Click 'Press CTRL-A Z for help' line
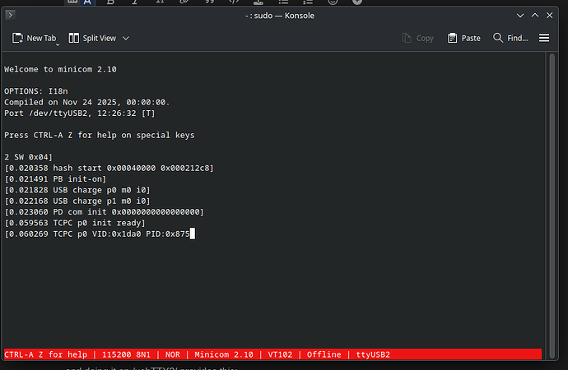Image resolution: width=568 pixels, height=370 pixels. (x=100, y=135)
